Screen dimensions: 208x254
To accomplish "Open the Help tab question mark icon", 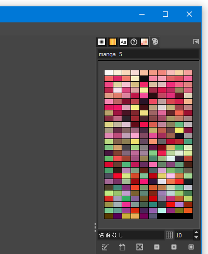I will pos(134,42).
